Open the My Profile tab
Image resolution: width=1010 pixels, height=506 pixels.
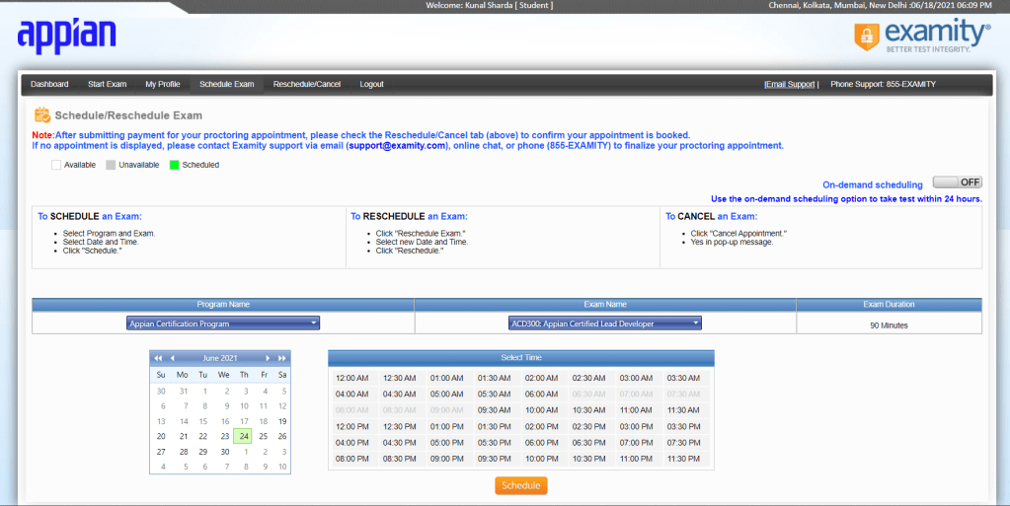[163, 84]
